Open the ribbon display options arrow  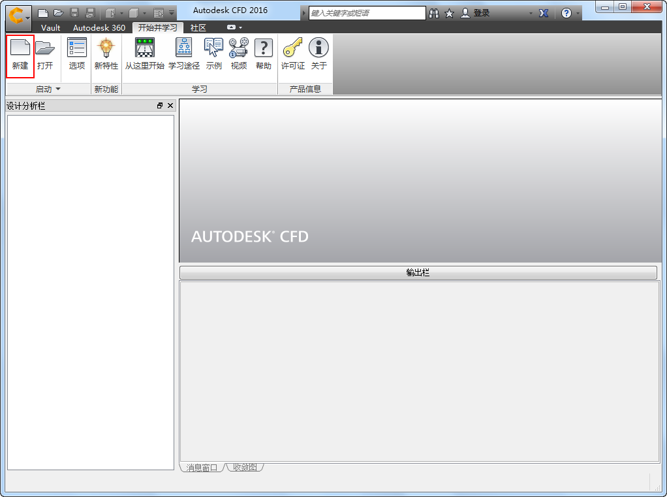pos(241,27)
